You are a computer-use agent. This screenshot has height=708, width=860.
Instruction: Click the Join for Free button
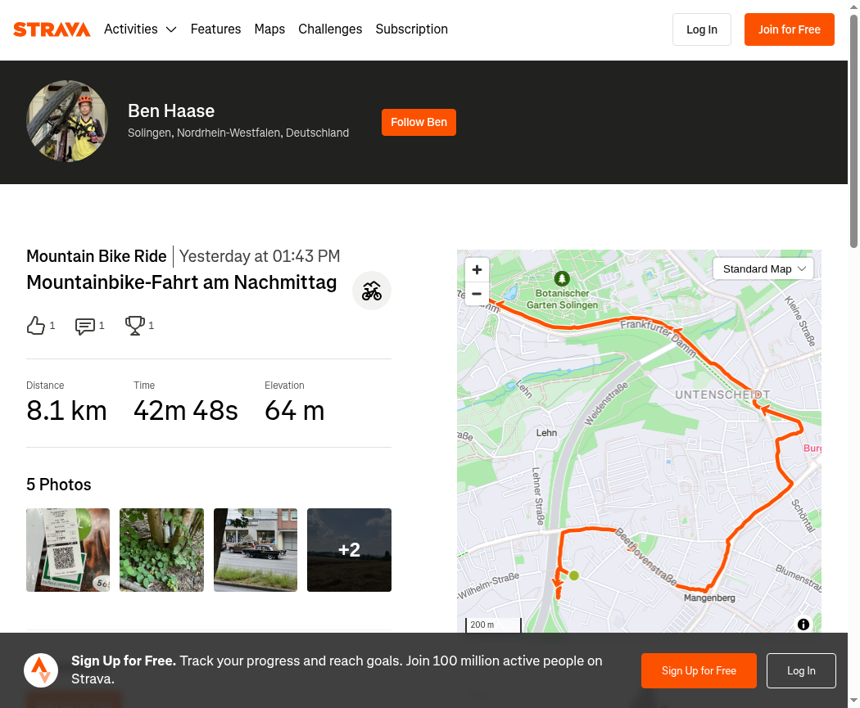[790, 29]
